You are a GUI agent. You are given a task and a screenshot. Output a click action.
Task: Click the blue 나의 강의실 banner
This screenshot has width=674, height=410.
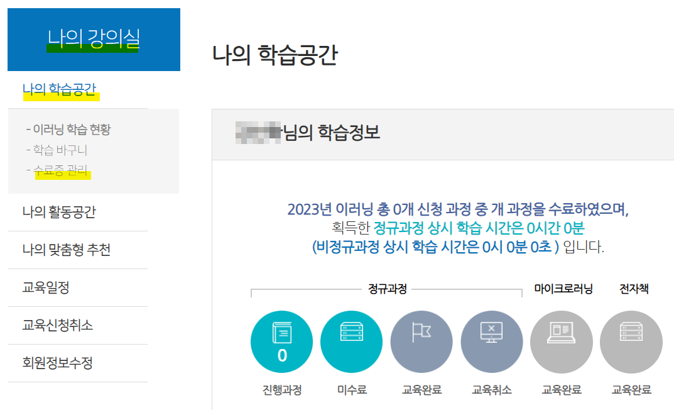[93, 40]
